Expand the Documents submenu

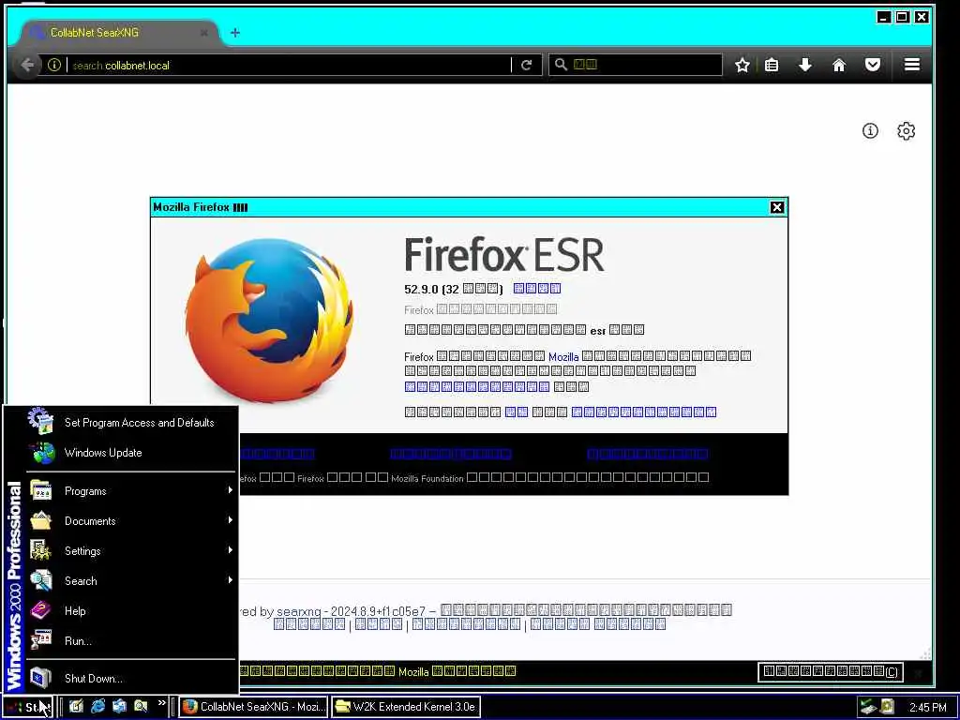point(131,521)
